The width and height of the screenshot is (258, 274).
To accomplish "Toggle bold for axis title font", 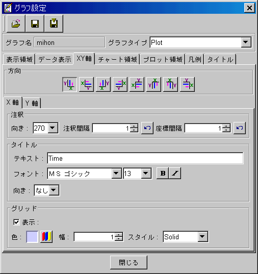I will (x=163, y=173).
